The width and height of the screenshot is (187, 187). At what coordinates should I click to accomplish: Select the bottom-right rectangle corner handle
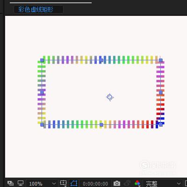(x=161, y=125)
